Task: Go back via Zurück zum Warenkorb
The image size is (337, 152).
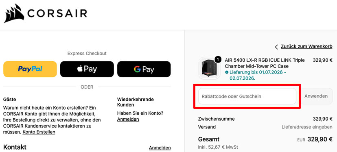Action: click(307, 46)
